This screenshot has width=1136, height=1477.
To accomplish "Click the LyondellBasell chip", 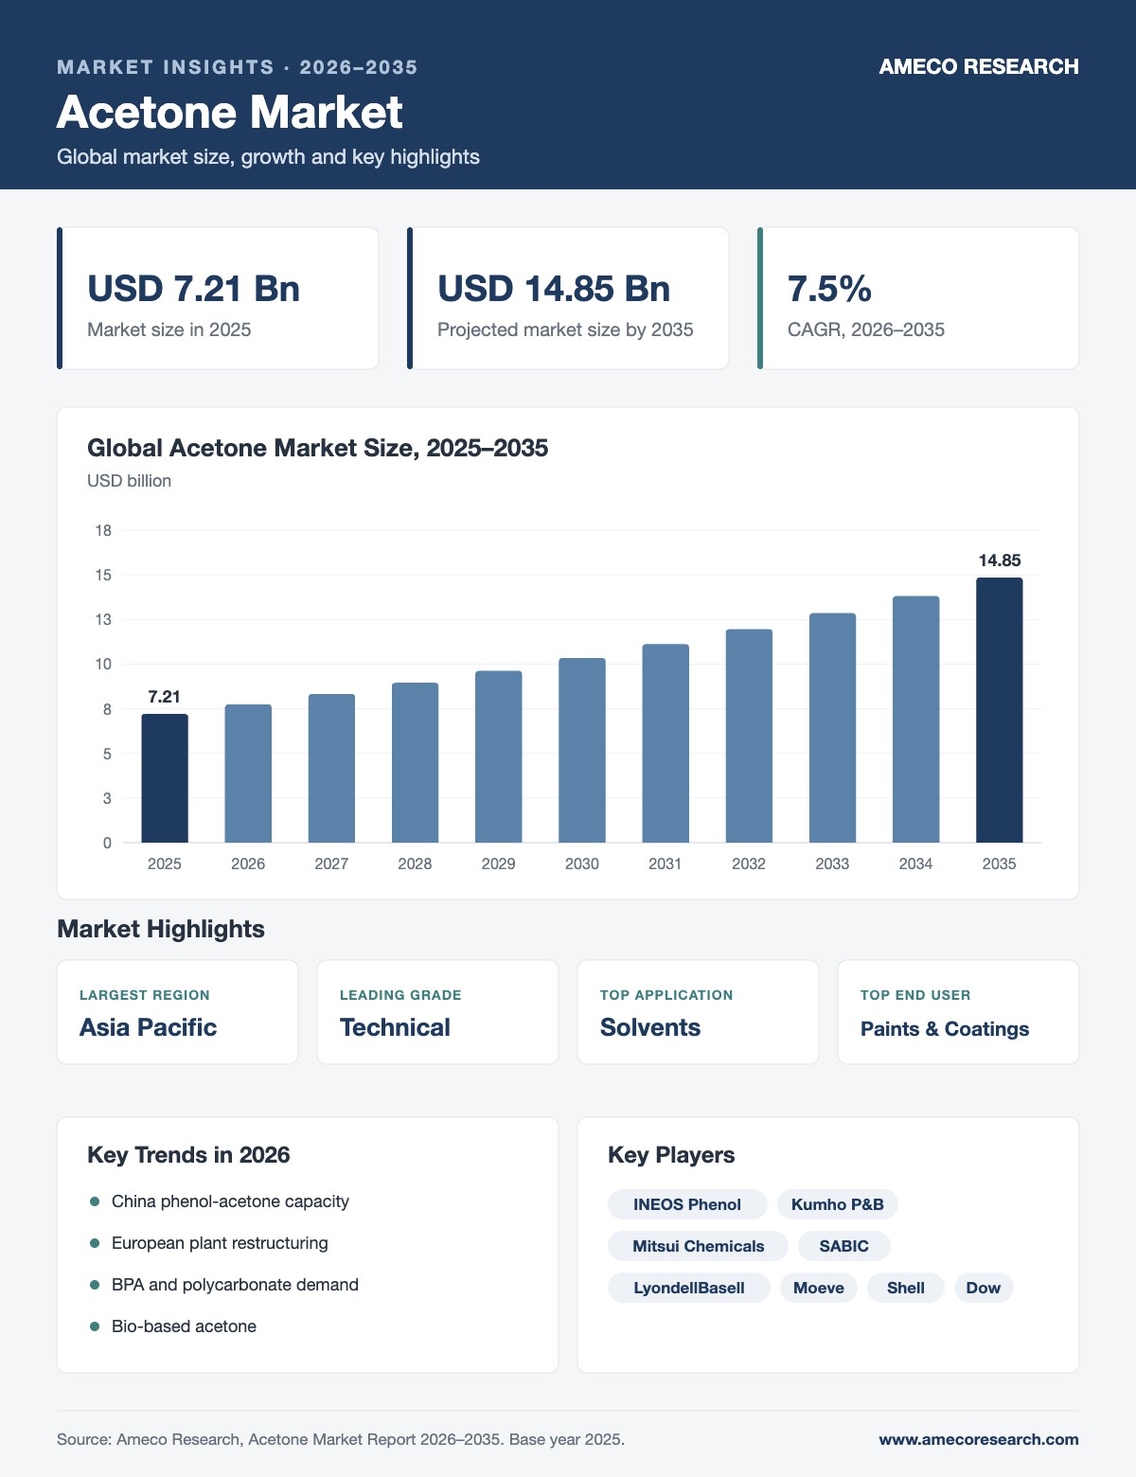I will (689, 1288).
